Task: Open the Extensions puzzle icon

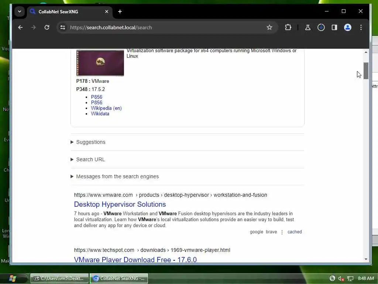Action: (x=288, y=27)
